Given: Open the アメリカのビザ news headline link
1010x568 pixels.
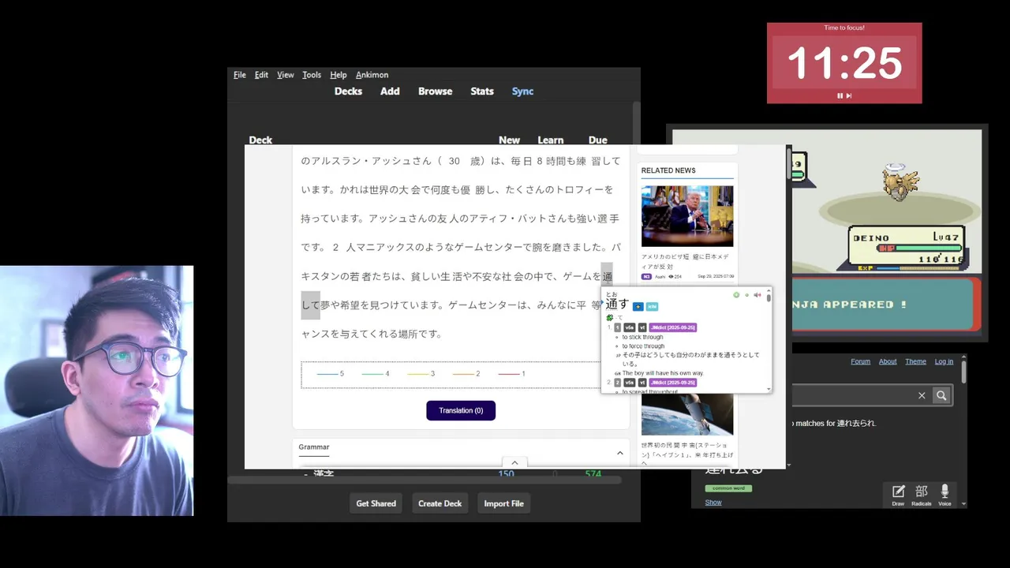Looking at the screenshot, I should point(685,261).
